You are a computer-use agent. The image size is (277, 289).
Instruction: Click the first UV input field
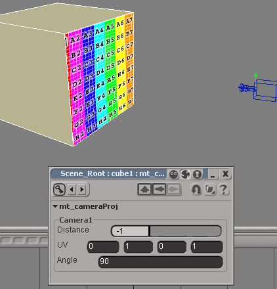pos(103,247)
